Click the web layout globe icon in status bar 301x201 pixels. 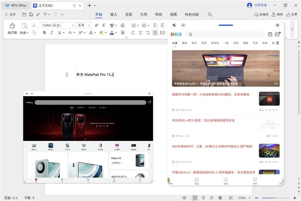[220, 198]
